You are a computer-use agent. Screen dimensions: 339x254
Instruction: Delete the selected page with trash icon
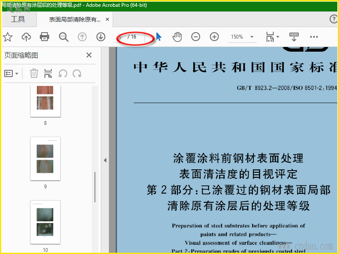(x=34, y=74)
